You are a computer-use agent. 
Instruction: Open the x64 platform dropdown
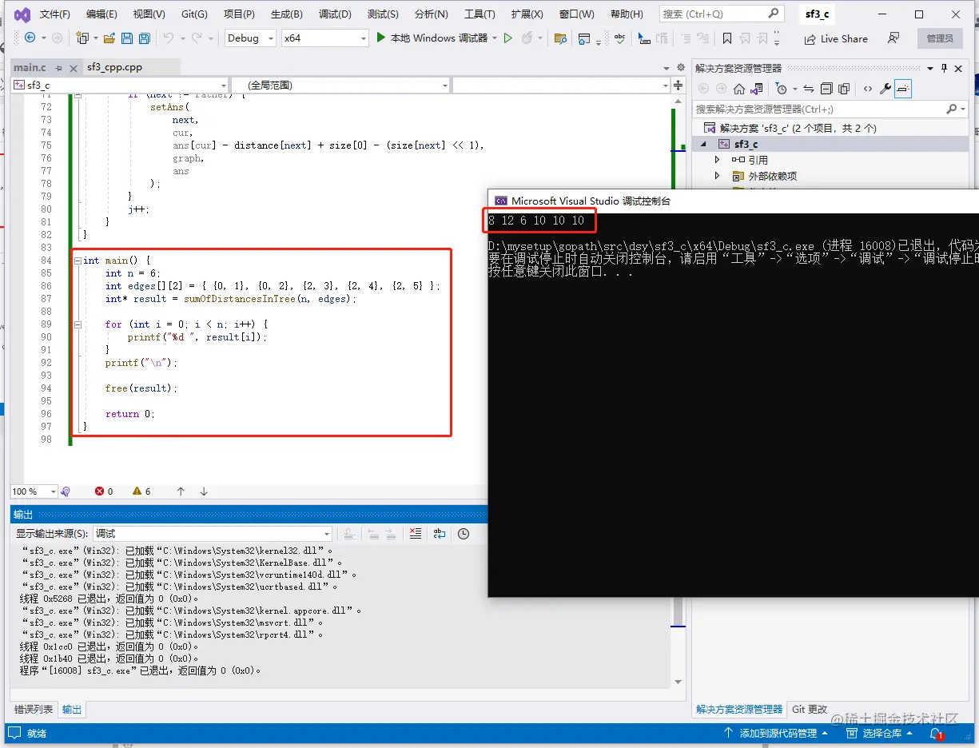325,38
